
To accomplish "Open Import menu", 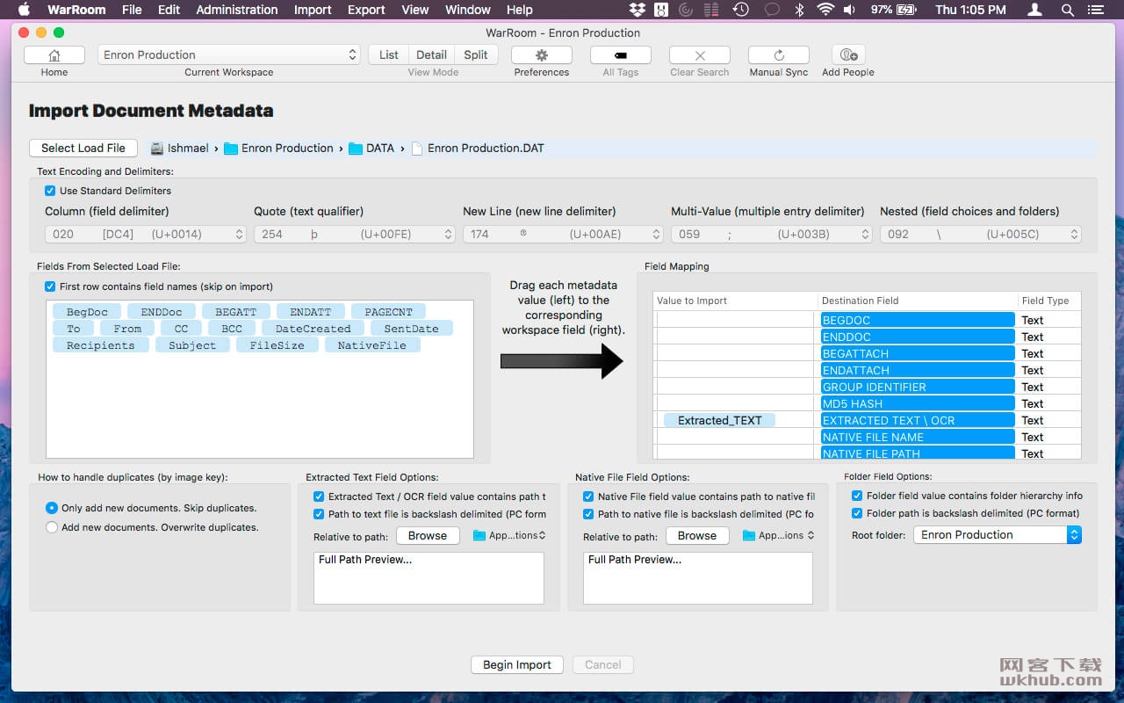I will [x=313, y=10].
